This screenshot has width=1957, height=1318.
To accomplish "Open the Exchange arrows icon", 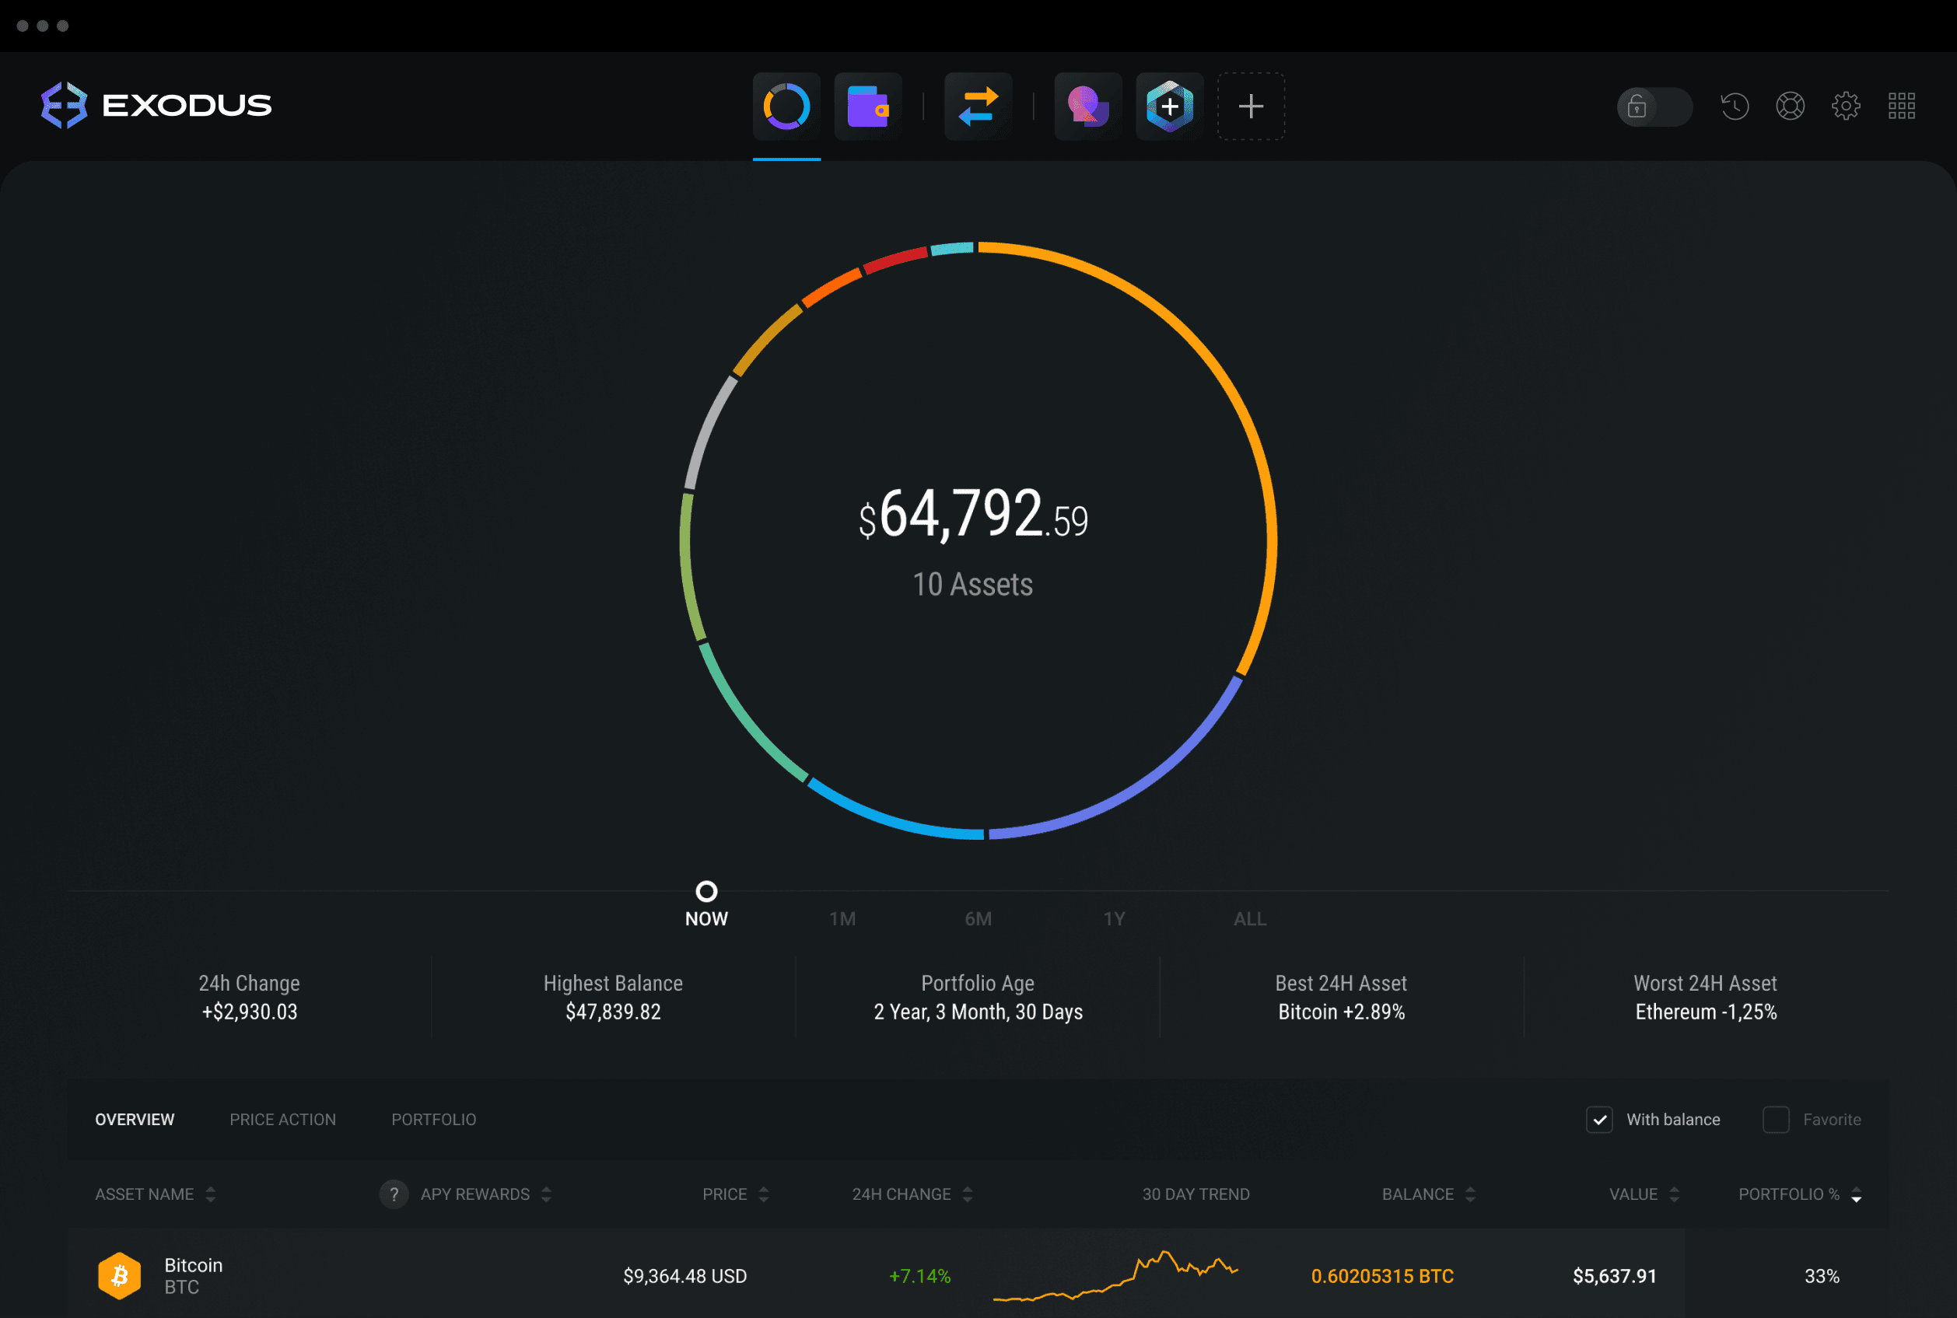I will [978, 107].
